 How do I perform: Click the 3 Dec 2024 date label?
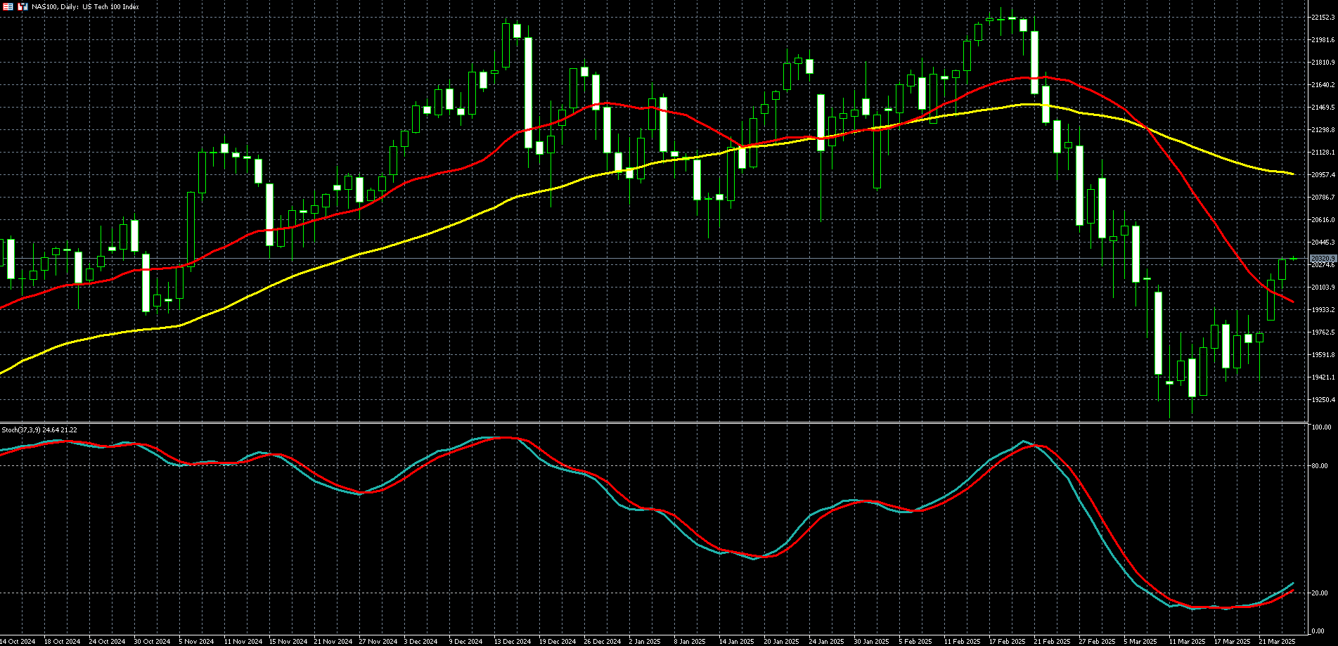click(x=421, y=642)
